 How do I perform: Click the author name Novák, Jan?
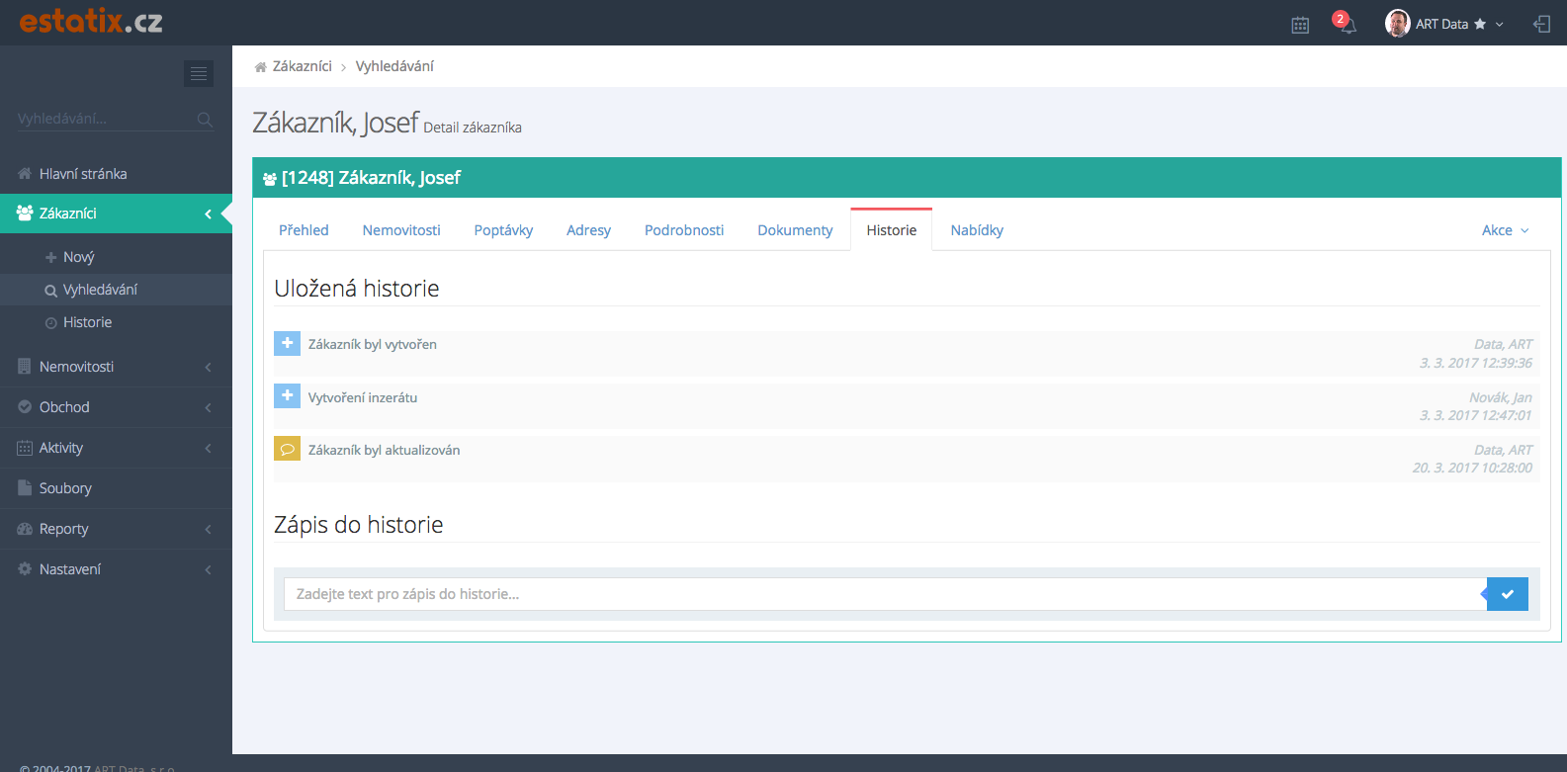pos(1501,397)
